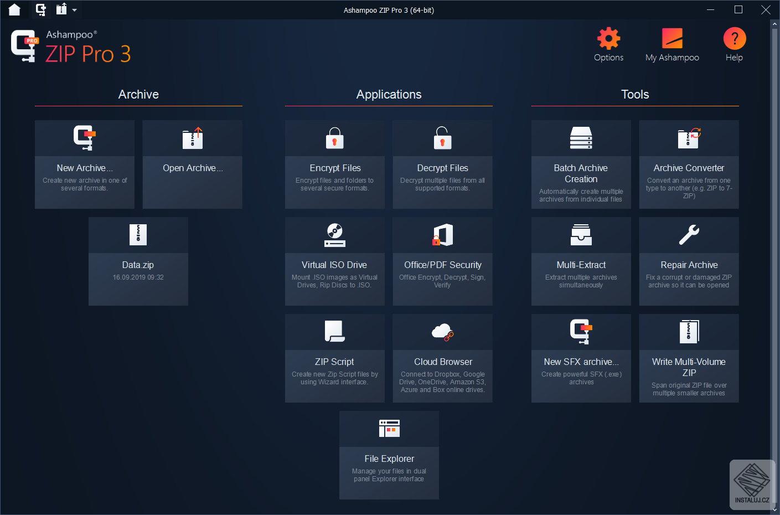The width and height of the screenshot is (780, 515).
Task: Click the File Explorer panel icon
Action: pyautogui.click(x=389, y=429)
